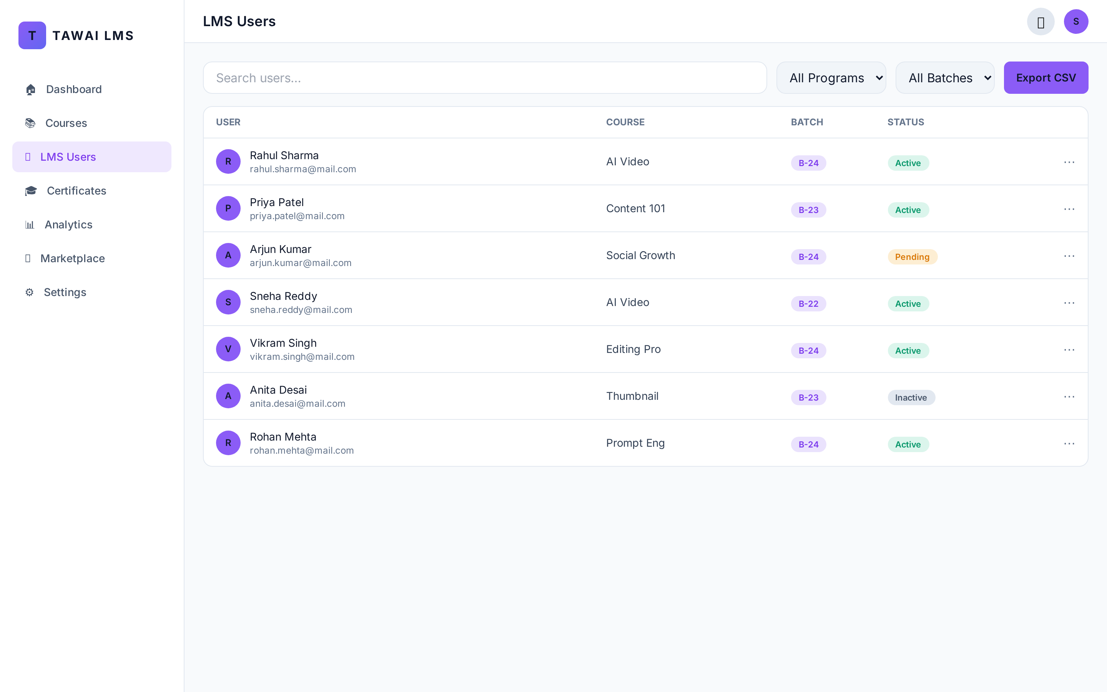The height and width of the screenshot is (692, 1107).
Task: Click the email priya.patel@mail.com
Action: (x=297, y=216)
